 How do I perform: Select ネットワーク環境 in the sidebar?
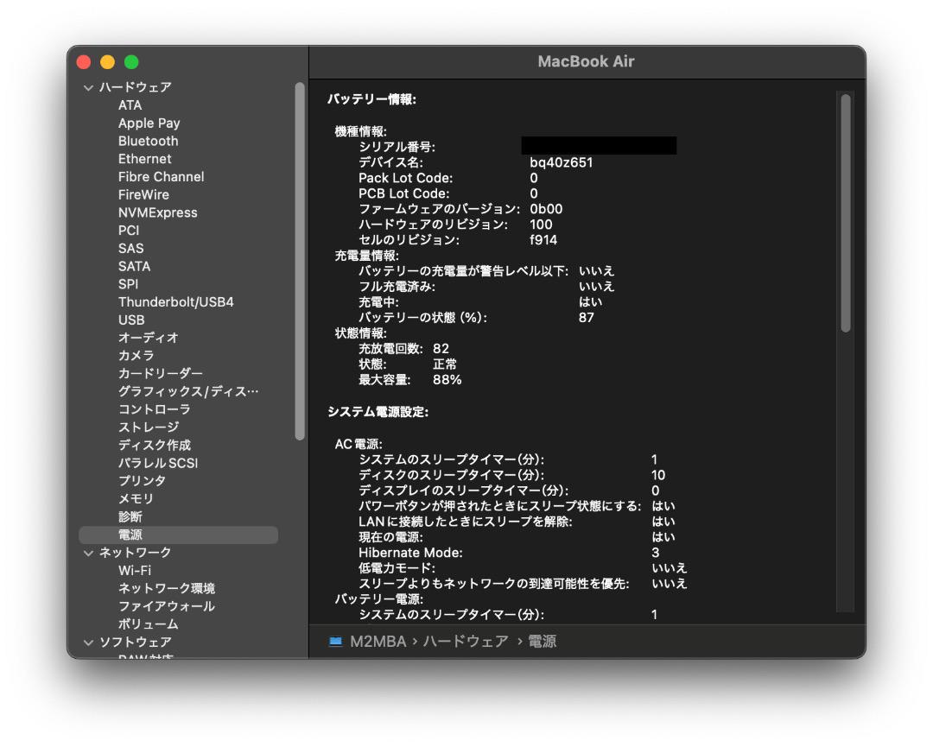pyautogui.click(x=166, y=588)
